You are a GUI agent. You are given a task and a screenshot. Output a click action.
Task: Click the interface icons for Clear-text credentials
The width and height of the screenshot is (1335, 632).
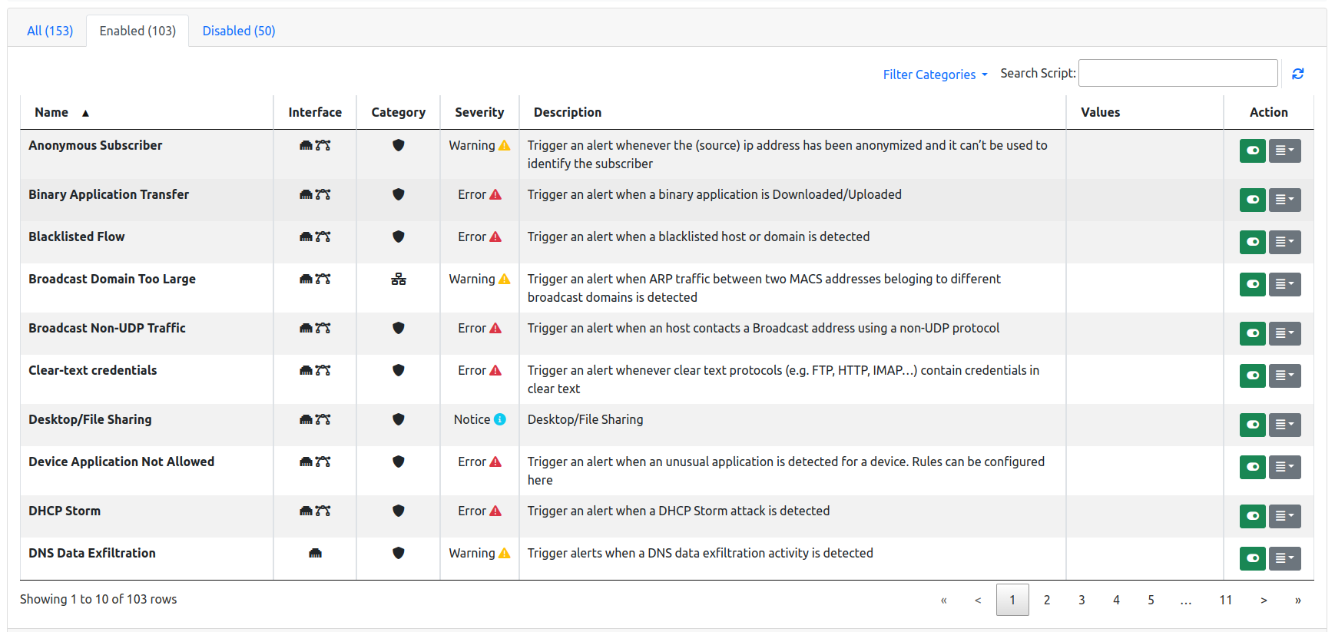click(315, 370)
